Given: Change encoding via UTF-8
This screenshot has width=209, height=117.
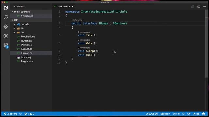Looking at the screenshot, I should 176,114.
